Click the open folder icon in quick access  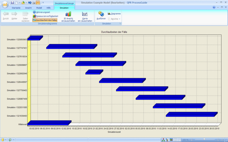click(x=23, y=3)
